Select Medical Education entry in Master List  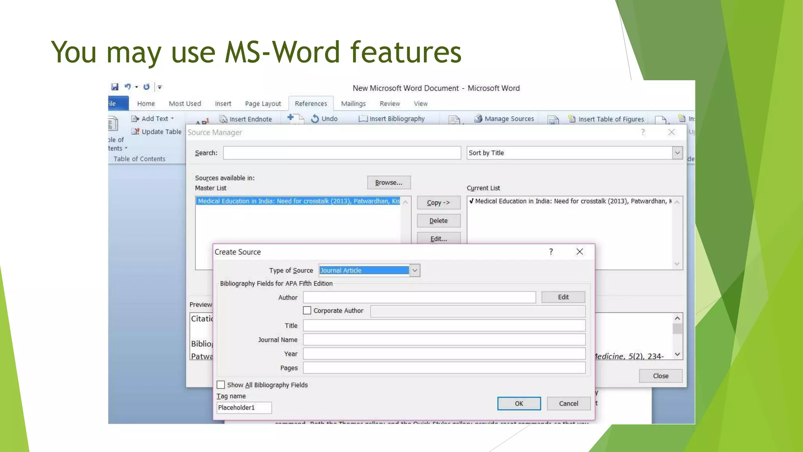tap(298, 201)
